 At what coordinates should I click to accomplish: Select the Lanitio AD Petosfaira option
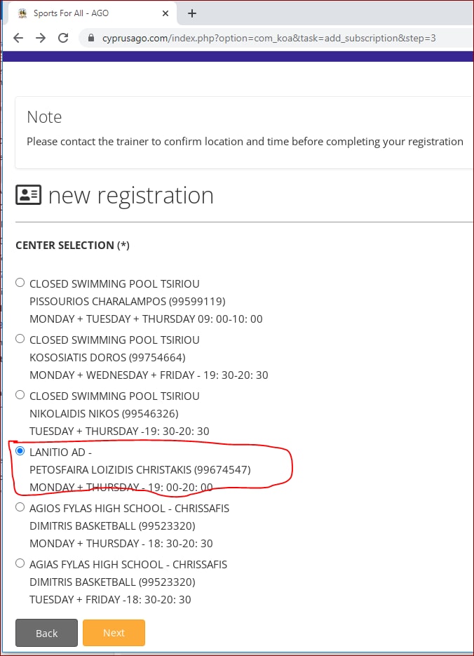pyautogui.click(x=20, y=450)
